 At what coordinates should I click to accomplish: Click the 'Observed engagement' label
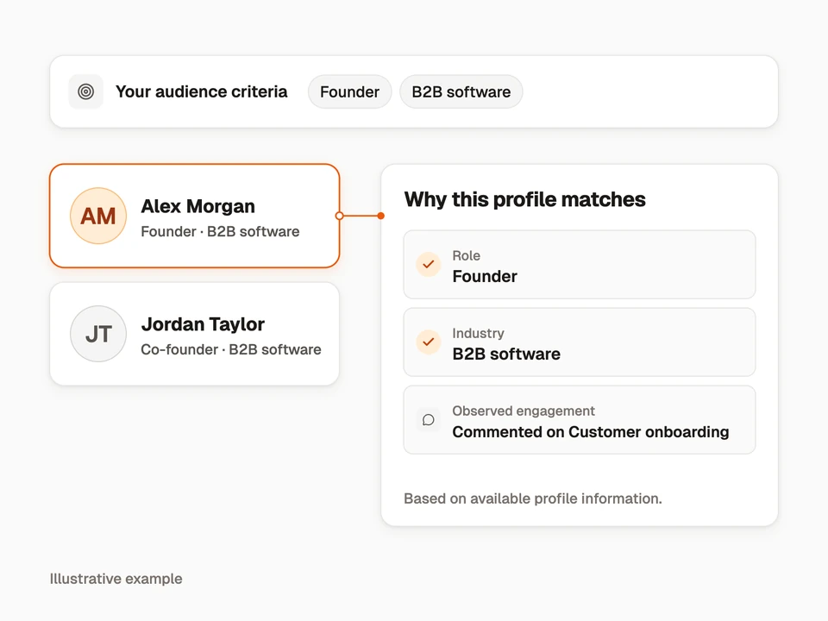(x=524, y=411)
